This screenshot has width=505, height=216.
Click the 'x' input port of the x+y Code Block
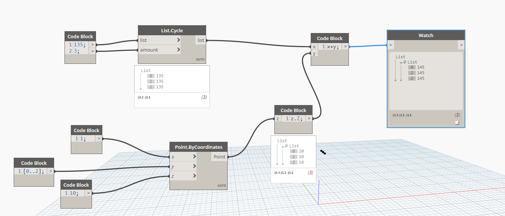(x=314, y=47)
